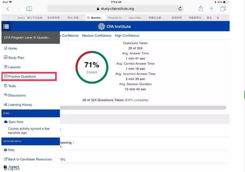Click the Home house icon
The width and height of the screenshot is (245, 172).
pos(6,48)
